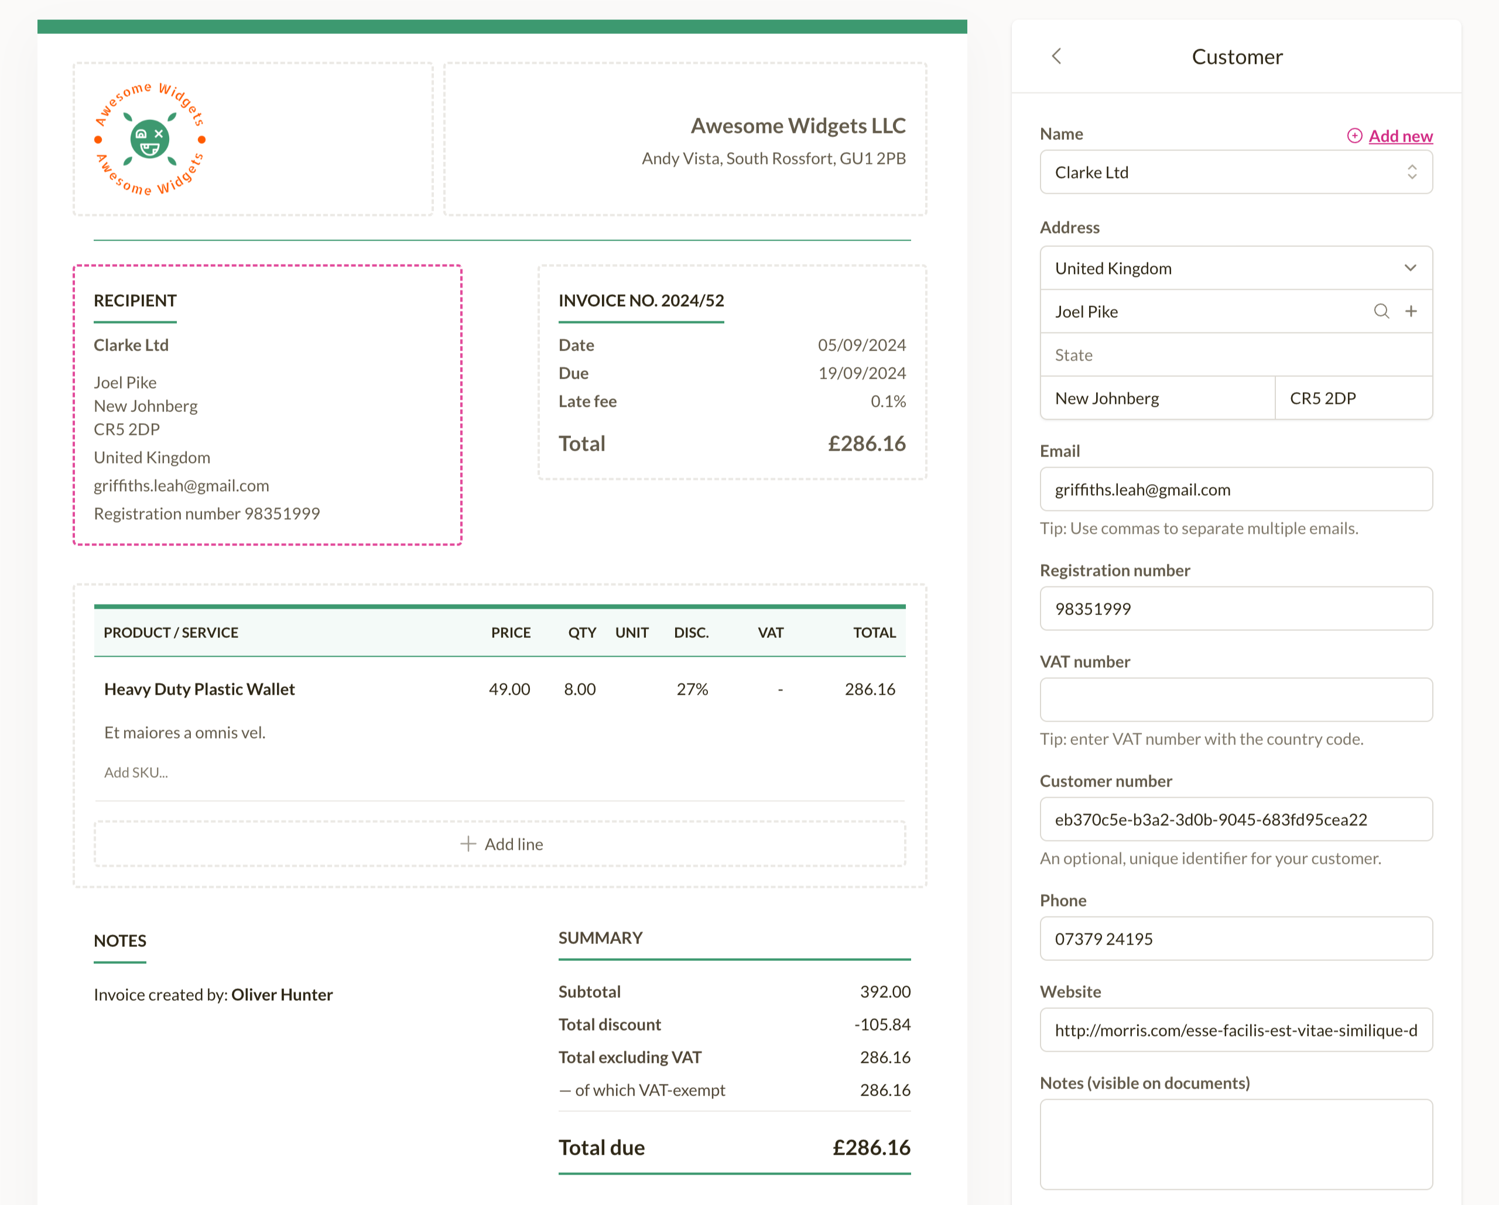The height and width of the screenshot is (1205, 1499).
Task: Click the invoice box Total £286.16
Action: [731, 444]
